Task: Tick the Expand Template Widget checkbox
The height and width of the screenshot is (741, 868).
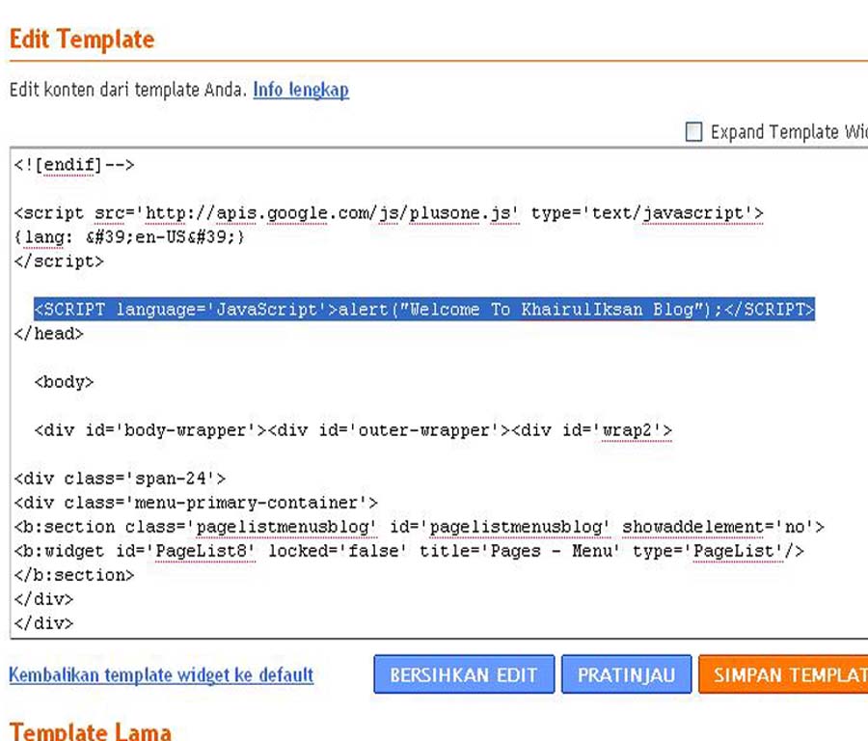Action: point(693,132)
